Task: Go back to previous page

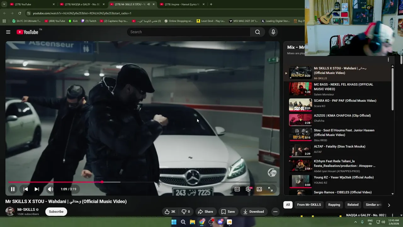Action: [x=4, y=13]
